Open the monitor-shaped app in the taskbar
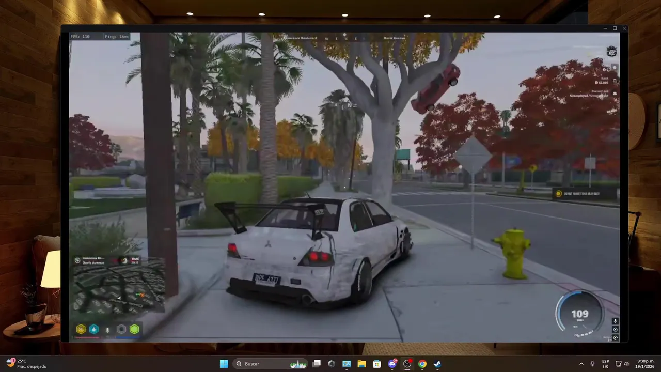The width and height of the screenshot is (661, 372). click(x=347, y=364)
